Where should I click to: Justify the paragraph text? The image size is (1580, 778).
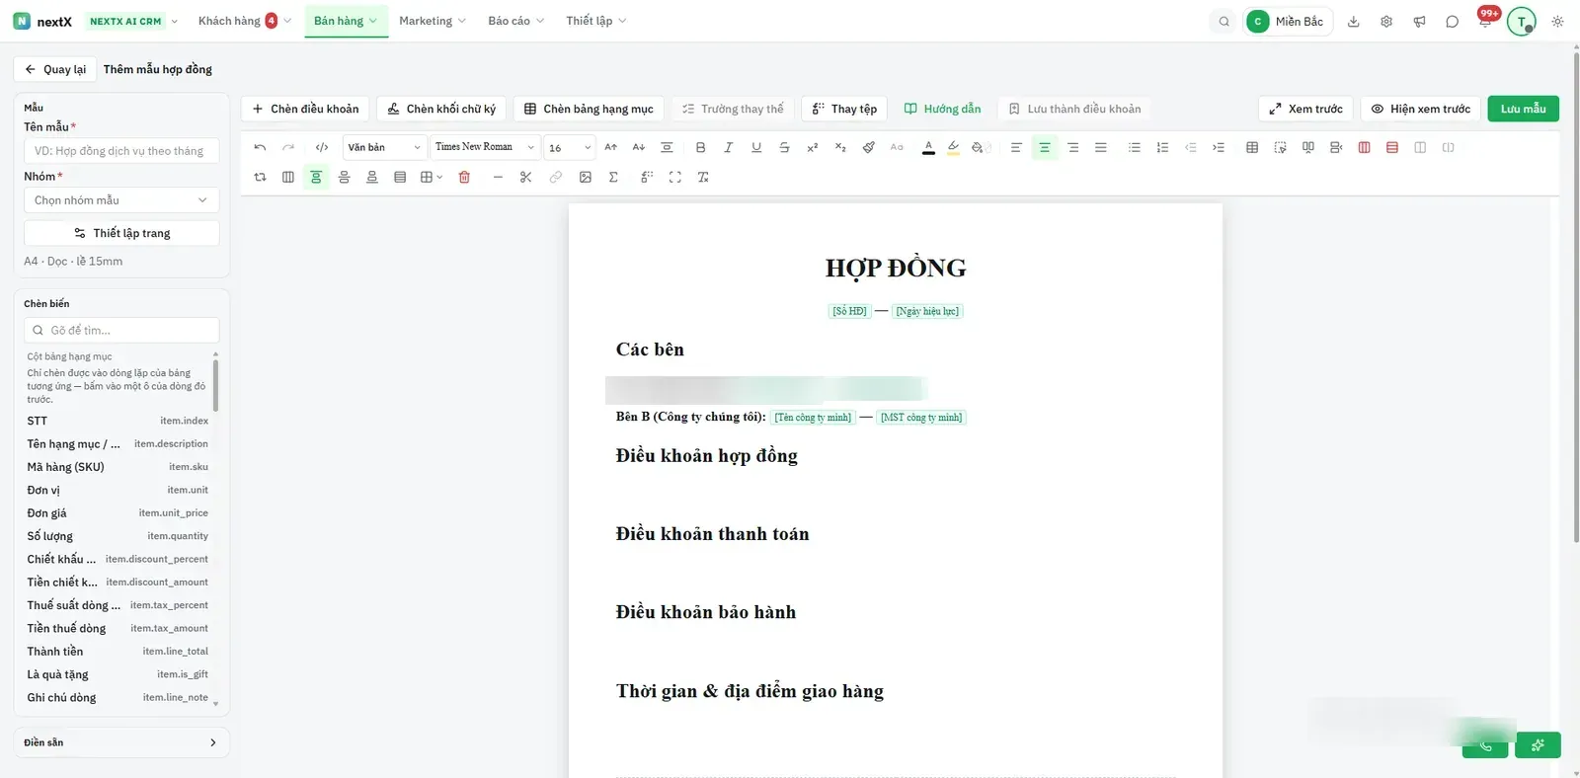click(1100, 148)
